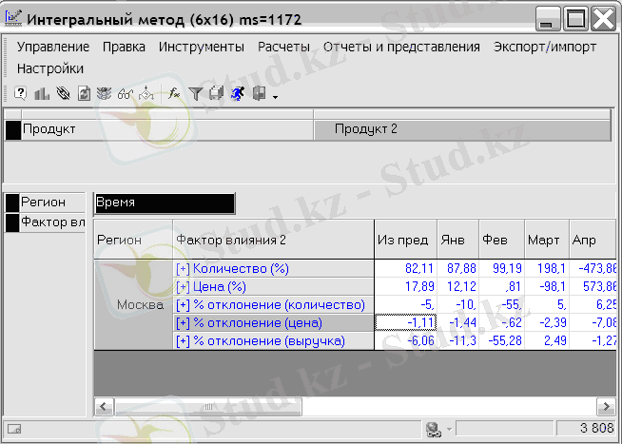The width and height of the screenshot is (622, 444).
Task: Click the stacked layers toolbar icon
Action: [x=104, y=94]
